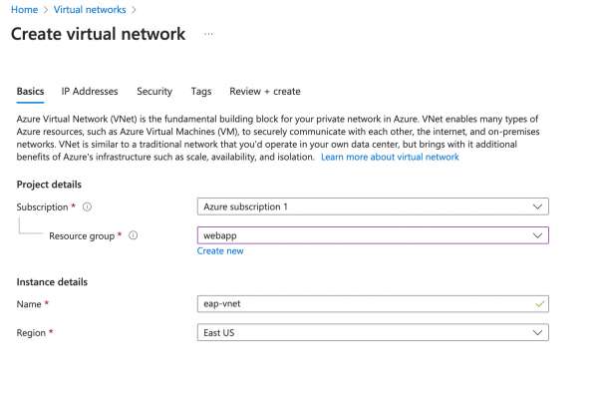Click the info icon next to Resource group

click(133, 236)
